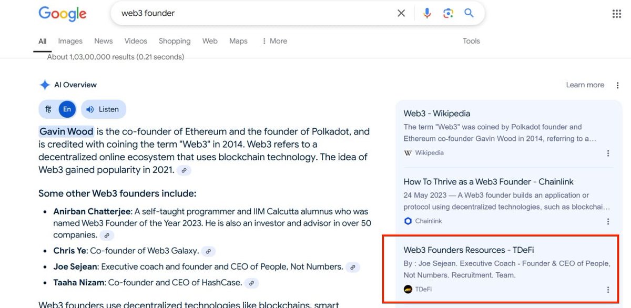Click the Learn more link
The height and width of the screenshot is (308, 631).
point(585,85)
